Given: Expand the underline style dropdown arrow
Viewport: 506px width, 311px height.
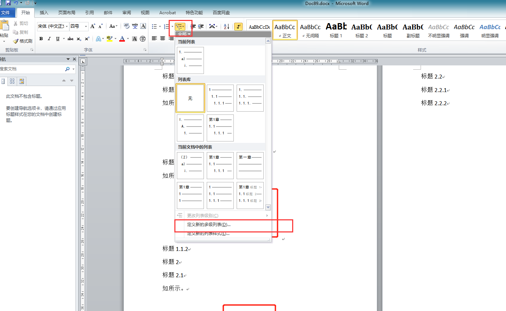Looking at the screenshot, I should (x=64, y=39).
